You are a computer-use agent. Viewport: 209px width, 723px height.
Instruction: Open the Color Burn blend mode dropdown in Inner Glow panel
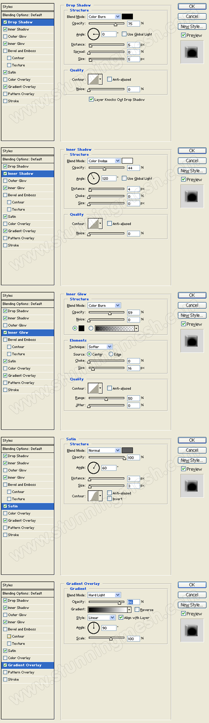click(104, 305)
